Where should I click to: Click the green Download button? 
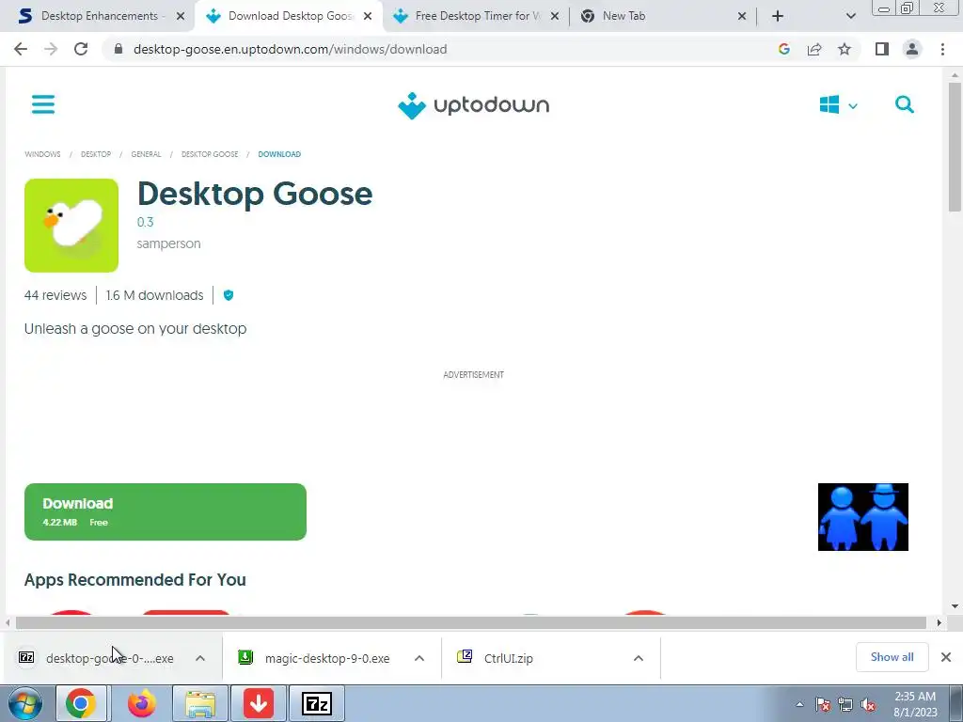click(x=166, y=512)
